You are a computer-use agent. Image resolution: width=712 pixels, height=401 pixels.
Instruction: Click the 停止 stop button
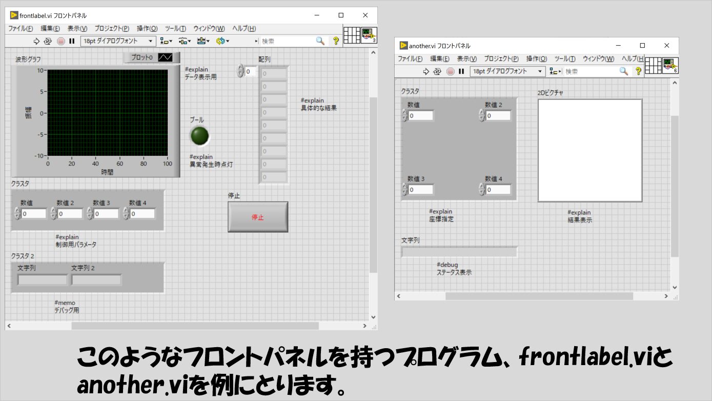pos(258,217)
